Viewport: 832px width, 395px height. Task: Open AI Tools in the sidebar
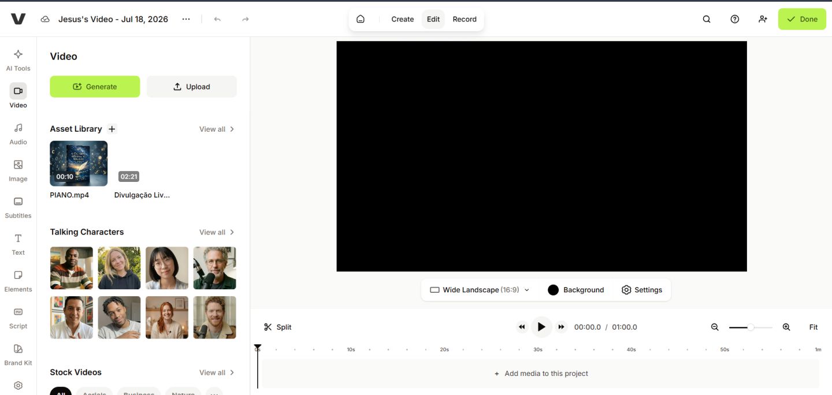(x=18, y=60)
